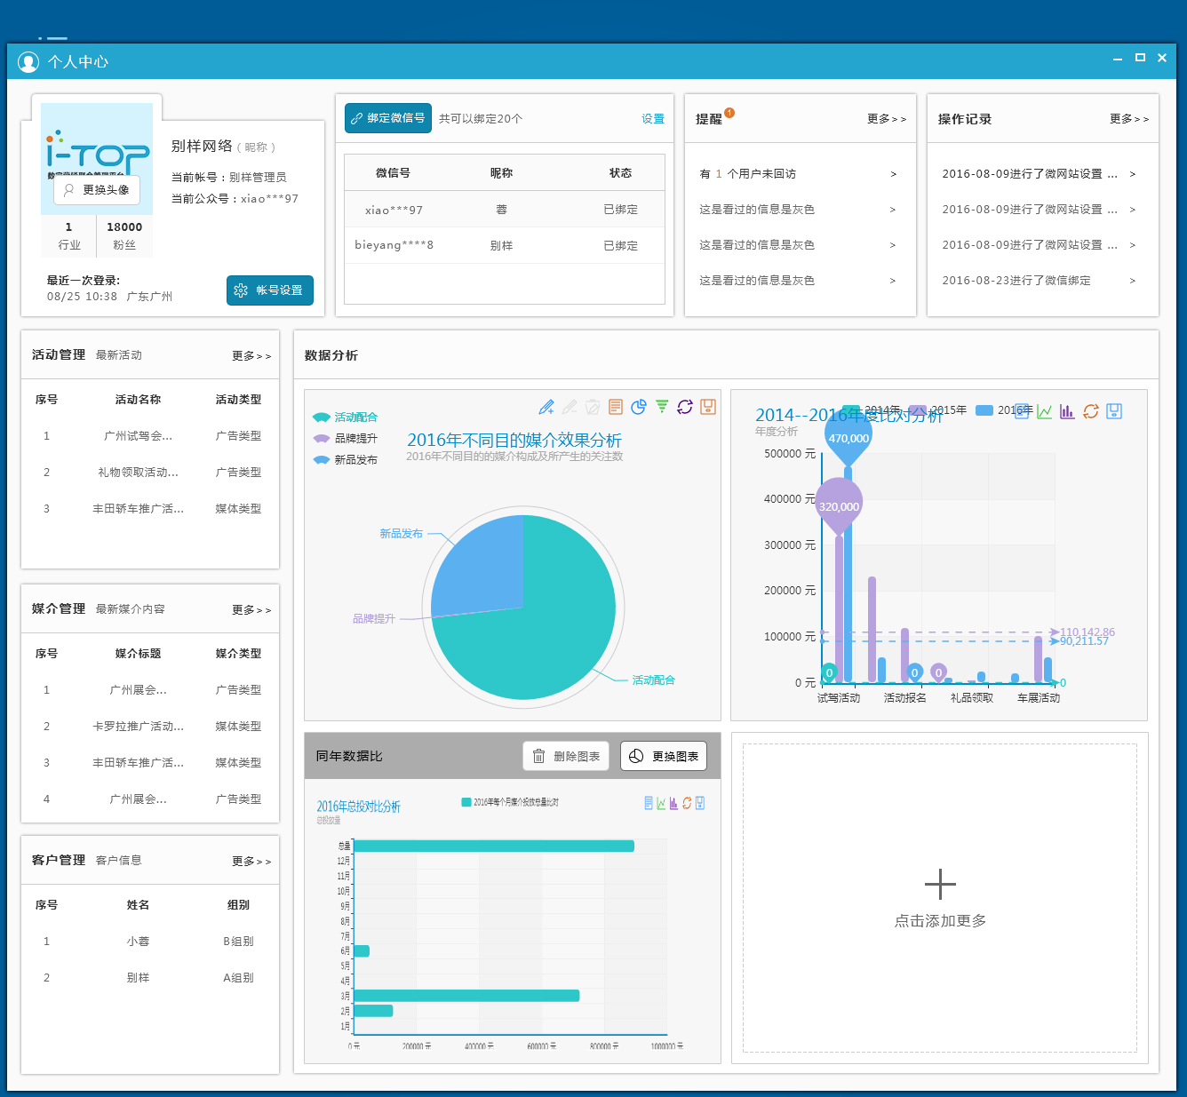Viewport: 1187px width, 1097px height.
Task: Select the bieyang****8 WeChat account row
Action: pyautogui.click(x=505, y=245)
